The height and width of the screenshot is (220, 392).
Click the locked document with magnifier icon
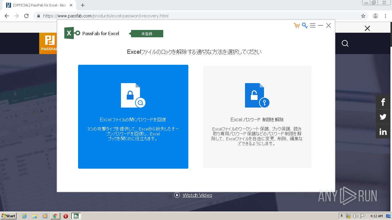[133, 95]
